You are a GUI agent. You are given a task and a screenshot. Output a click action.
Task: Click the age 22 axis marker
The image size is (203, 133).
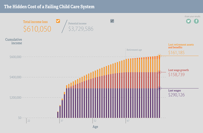point(29,121)
